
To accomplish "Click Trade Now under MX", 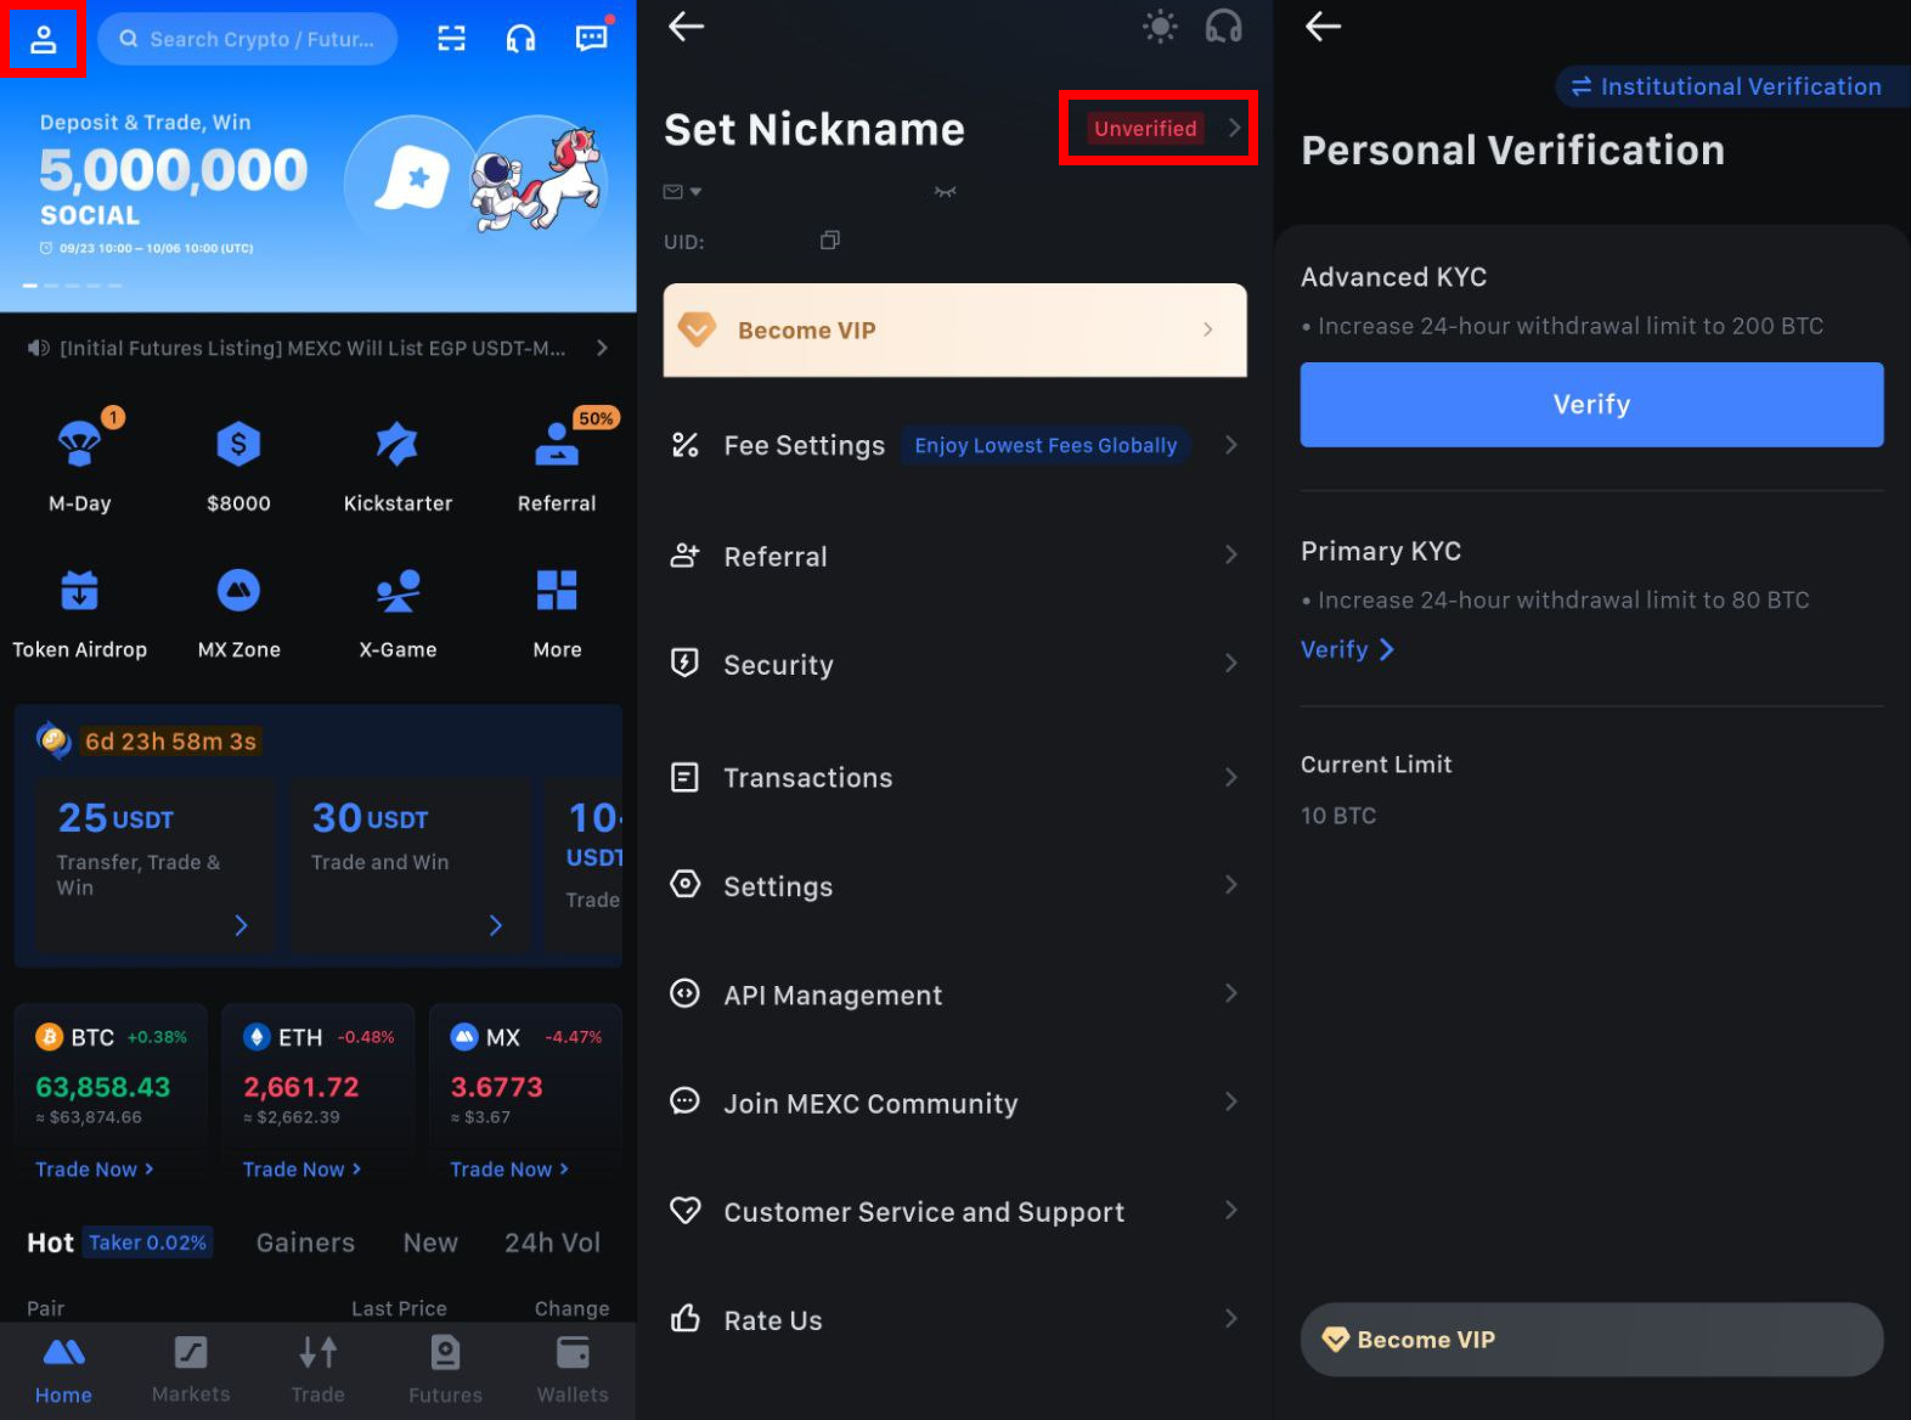I will point(509,1169).
